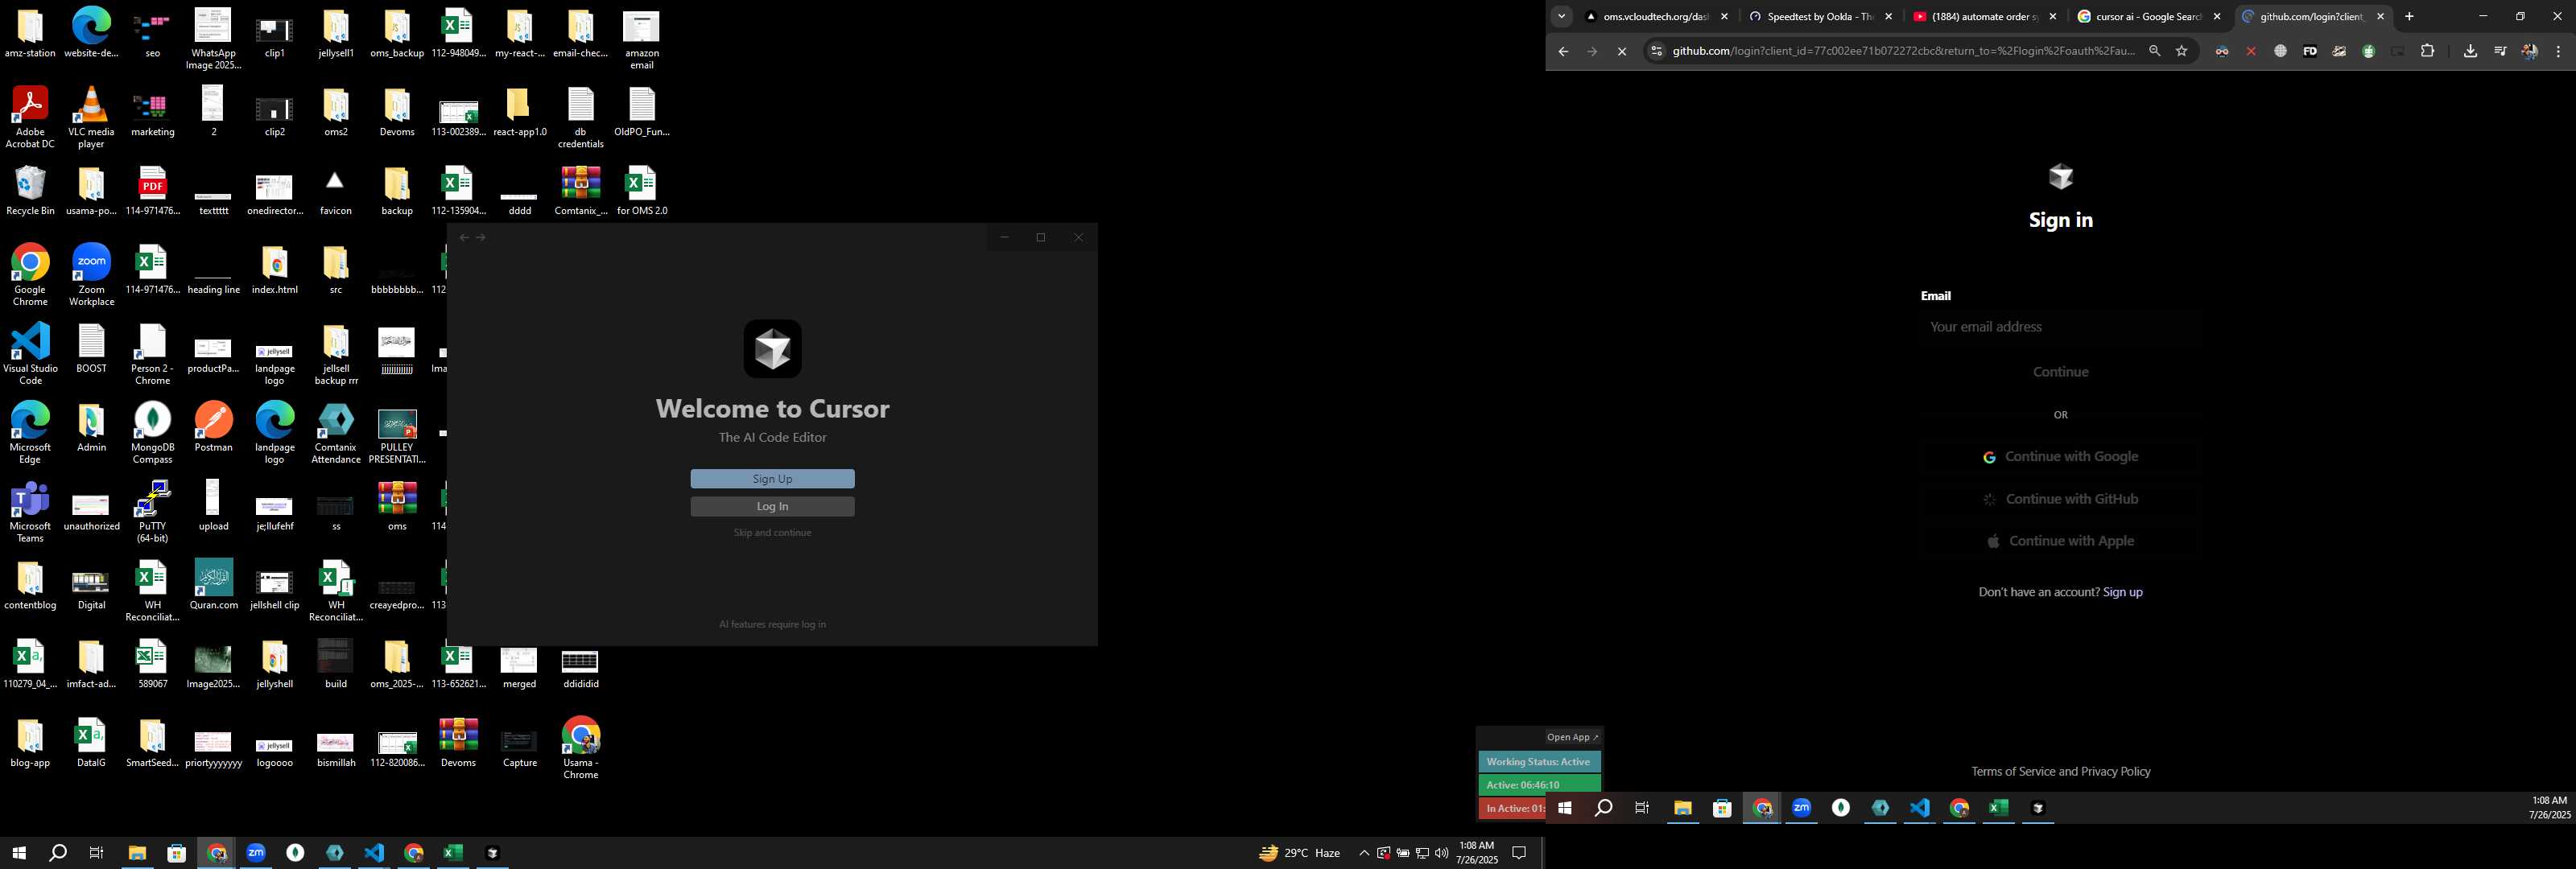Select Postman desktop icon

pos(213,427)
